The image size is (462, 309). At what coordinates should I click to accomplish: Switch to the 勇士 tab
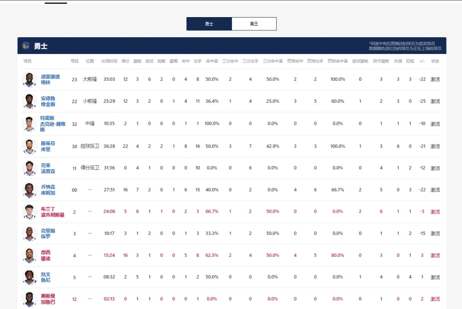pos(209,24)
